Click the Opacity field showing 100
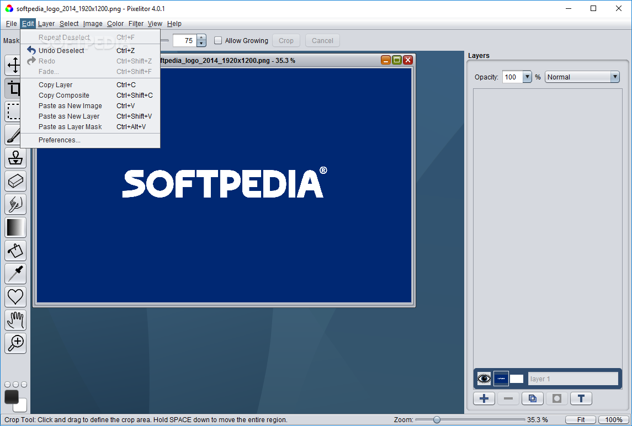Image resolution: width=632 pixels, height=426 pixels. (x=512, y=77)
